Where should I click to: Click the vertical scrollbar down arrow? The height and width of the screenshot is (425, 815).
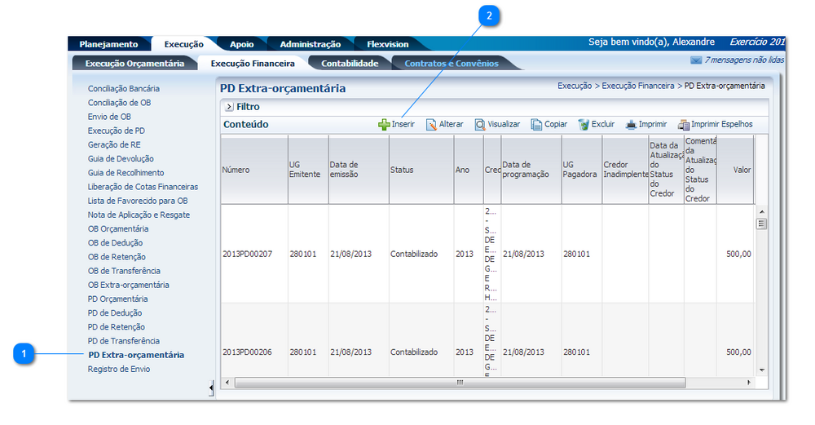[762, 370]
